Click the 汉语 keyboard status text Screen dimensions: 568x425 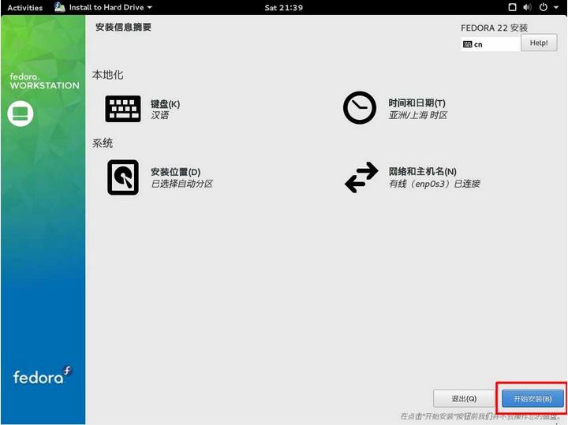159,115
